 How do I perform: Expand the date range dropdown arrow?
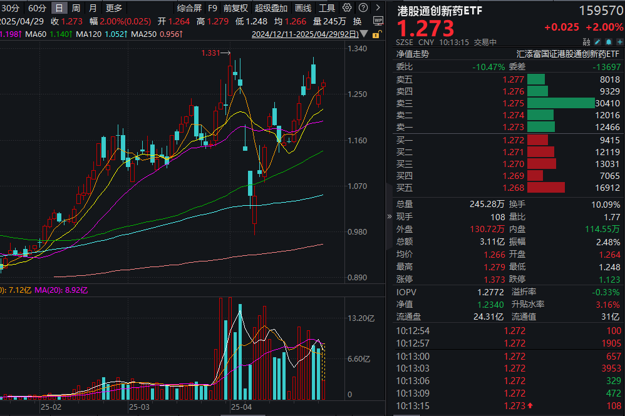(x=364, y=34)
